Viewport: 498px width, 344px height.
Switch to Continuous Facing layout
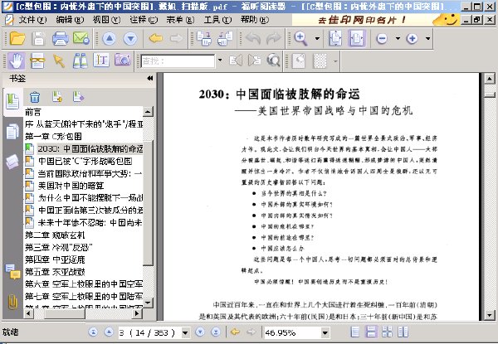(x=403, y=332)
